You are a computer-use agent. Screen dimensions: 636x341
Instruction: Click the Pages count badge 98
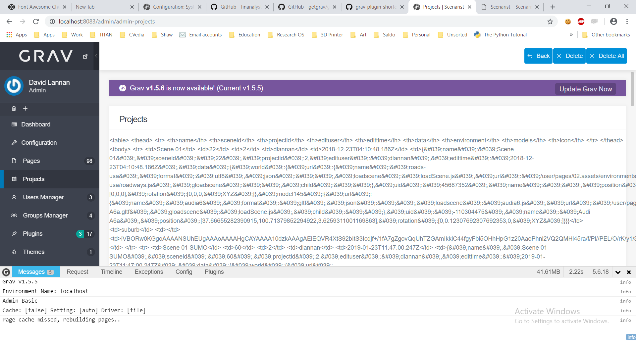89,161
